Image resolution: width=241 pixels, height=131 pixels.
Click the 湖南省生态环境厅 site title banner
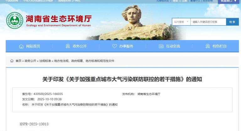(x=59, y=21)
